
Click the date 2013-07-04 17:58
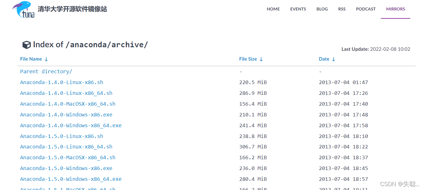click(343, 125)
